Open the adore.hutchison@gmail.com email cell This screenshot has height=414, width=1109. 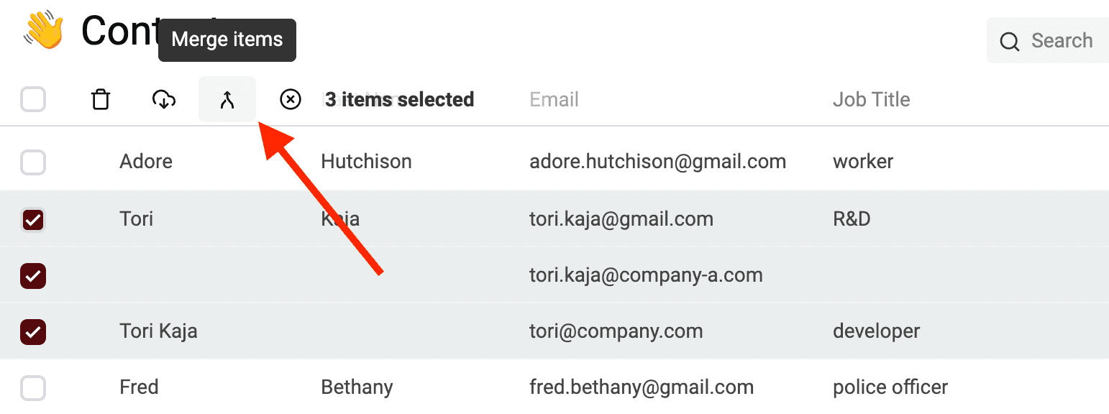[657, 162]
